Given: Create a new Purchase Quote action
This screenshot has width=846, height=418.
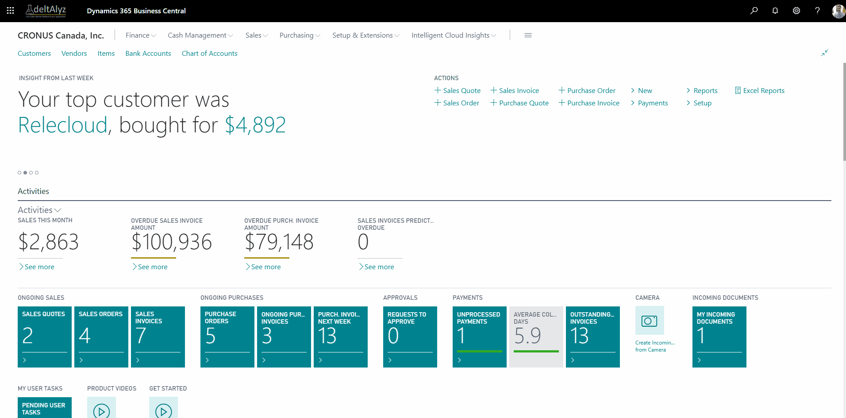Looking at the screenshot, I should click(x=519, y=103).
